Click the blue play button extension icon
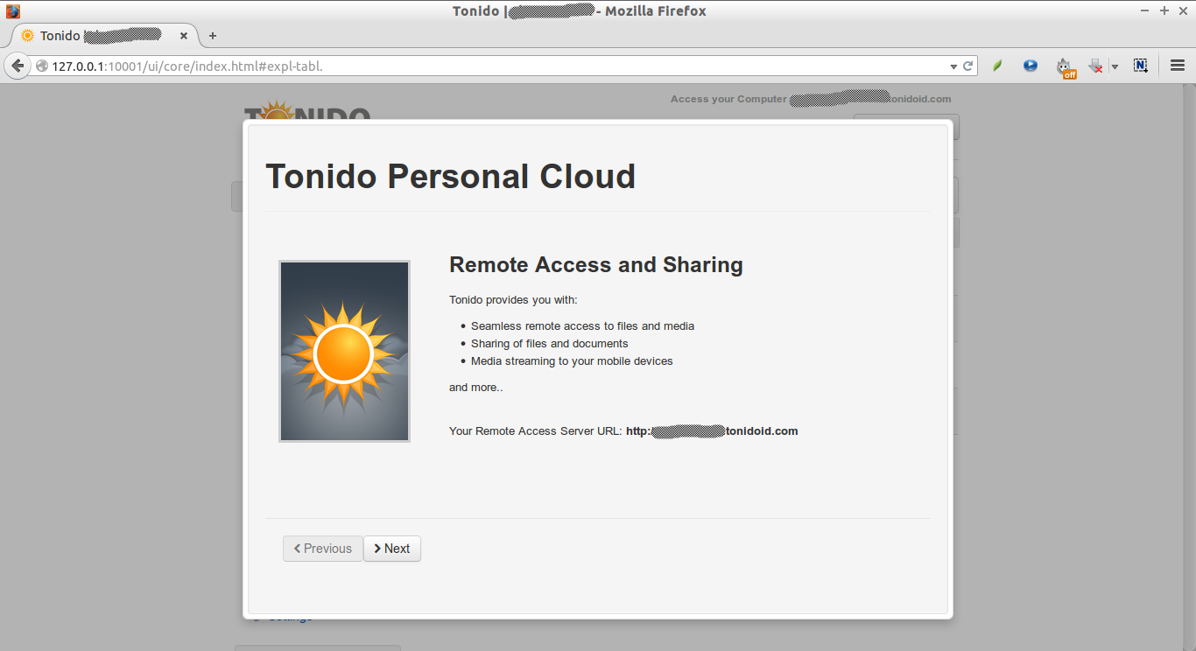 coord(1031,66)
